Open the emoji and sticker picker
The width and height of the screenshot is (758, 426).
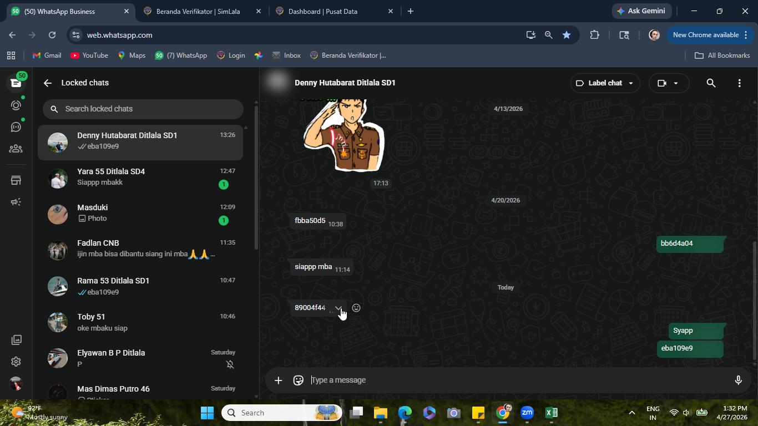(299, 380)
